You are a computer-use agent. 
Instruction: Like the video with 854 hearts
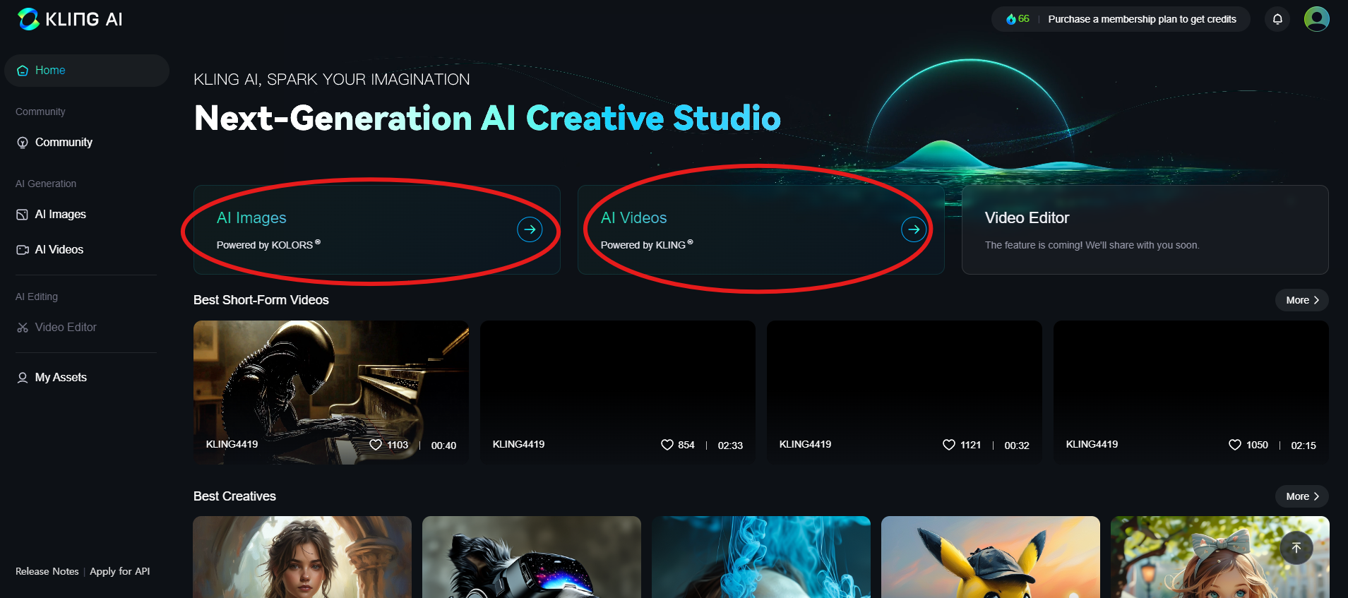click(667, 445)
